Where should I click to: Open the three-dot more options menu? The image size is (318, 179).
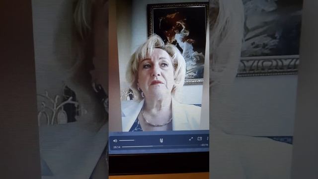click(x=208, y=138)
